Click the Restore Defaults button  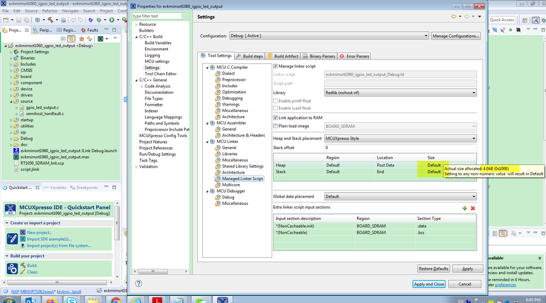pyautogui.click(x=433, y=269)
